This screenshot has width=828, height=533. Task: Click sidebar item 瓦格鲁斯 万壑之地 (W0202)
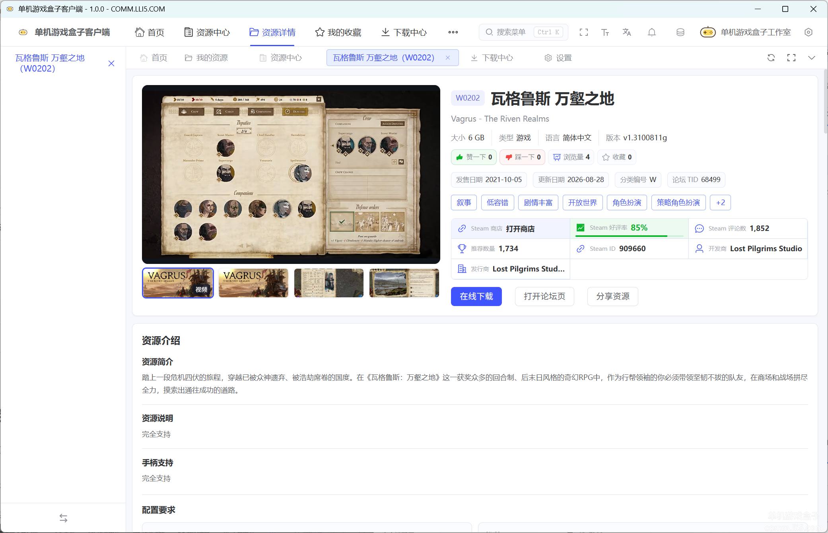50,63
